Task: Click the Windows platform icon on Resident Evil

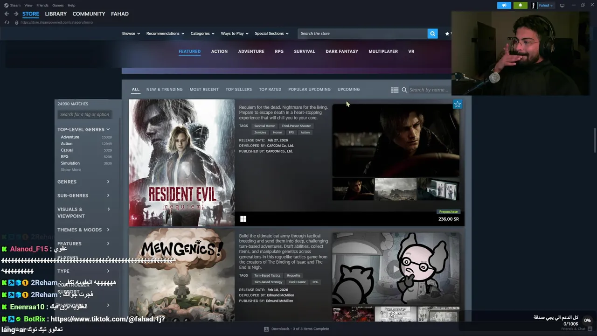Action: [243, 219]
